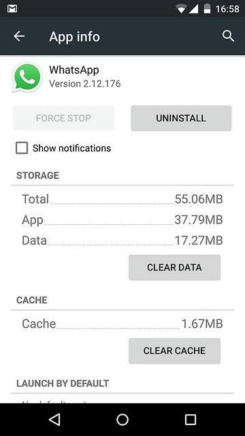245x436 pixels.
Task: Click the UNINSTALL button
Action: click(x=181, y=118)
